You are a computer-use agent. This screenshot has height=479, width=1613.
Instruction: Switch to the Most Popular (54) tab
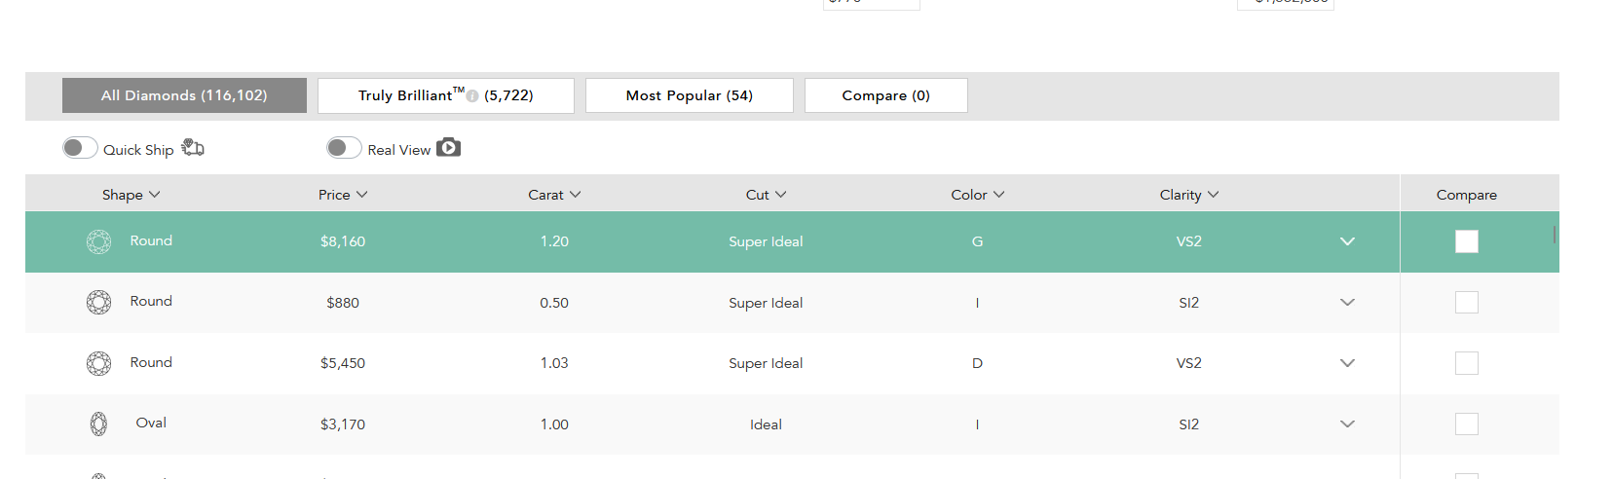click(x=689, y=95)
